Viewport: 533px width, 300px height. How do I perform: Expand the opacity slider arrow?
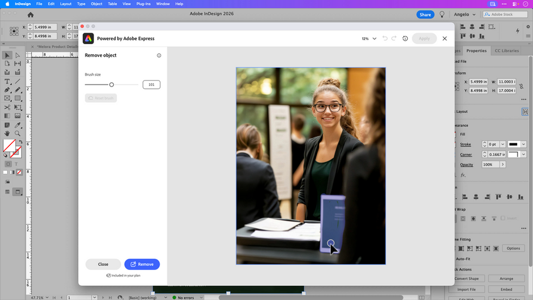click(503, 164)
